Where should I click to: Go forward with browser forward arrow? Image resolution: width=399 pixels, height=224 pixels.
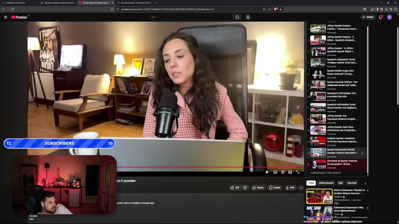click(x=8, y=9)
